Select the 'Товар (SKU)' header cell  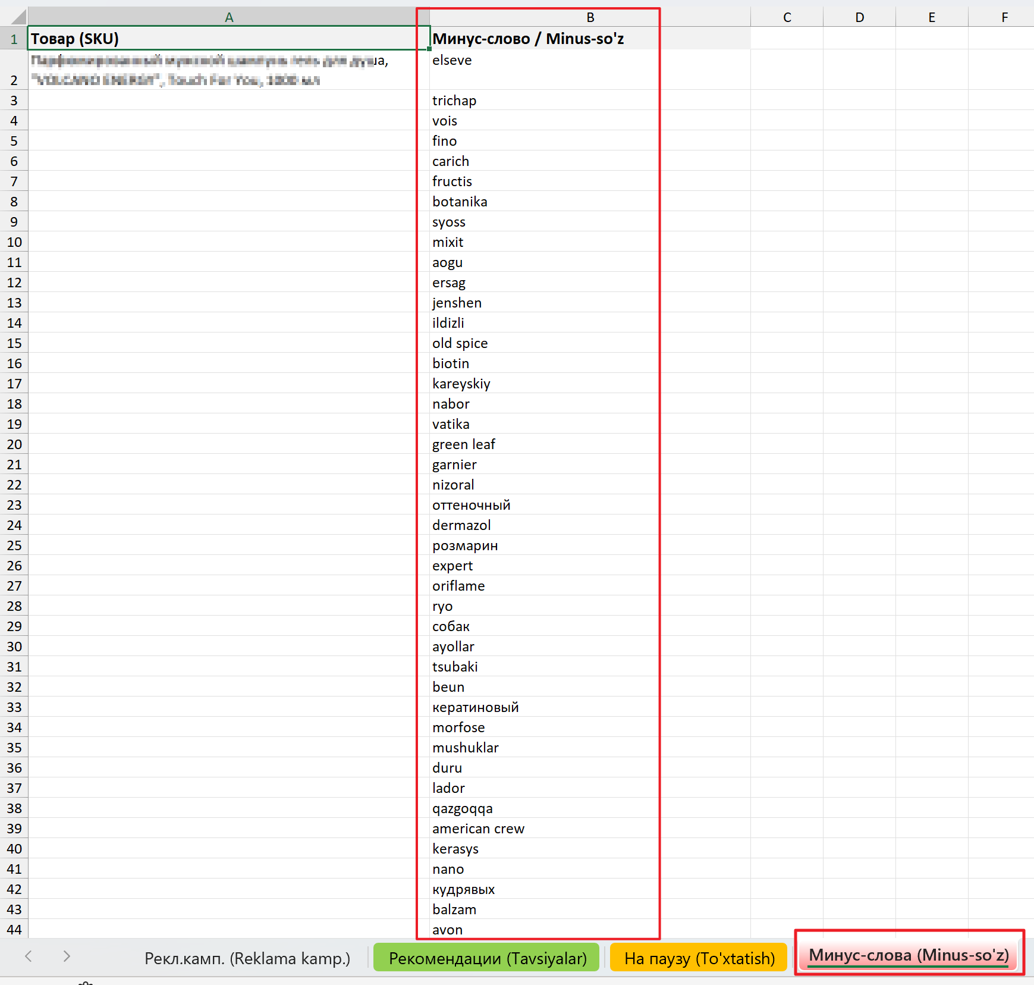229,39
